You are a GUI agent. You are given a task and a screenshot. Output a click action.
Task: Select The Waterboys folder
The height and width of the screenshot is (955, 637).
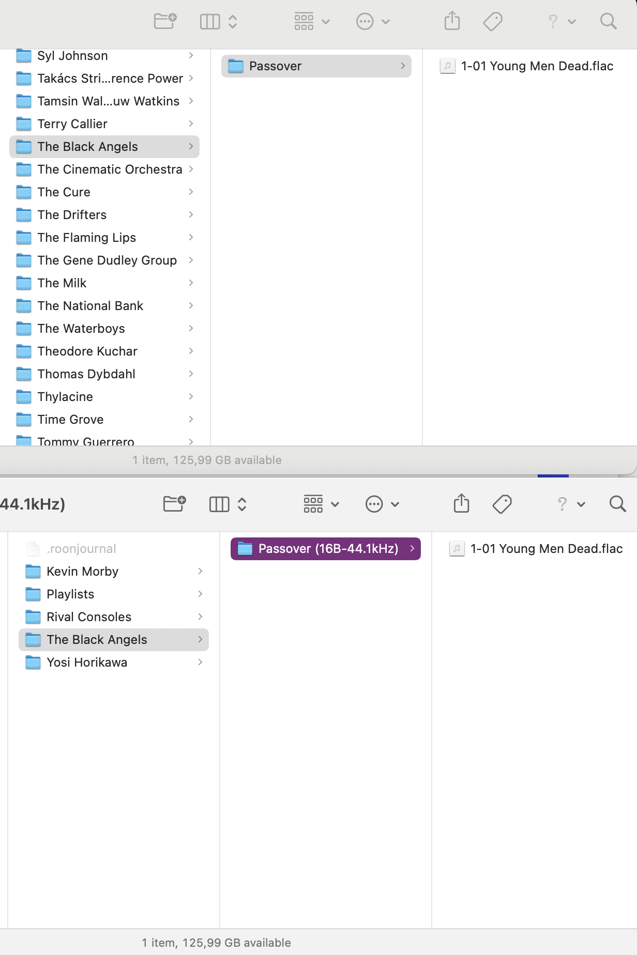point(104,329)
